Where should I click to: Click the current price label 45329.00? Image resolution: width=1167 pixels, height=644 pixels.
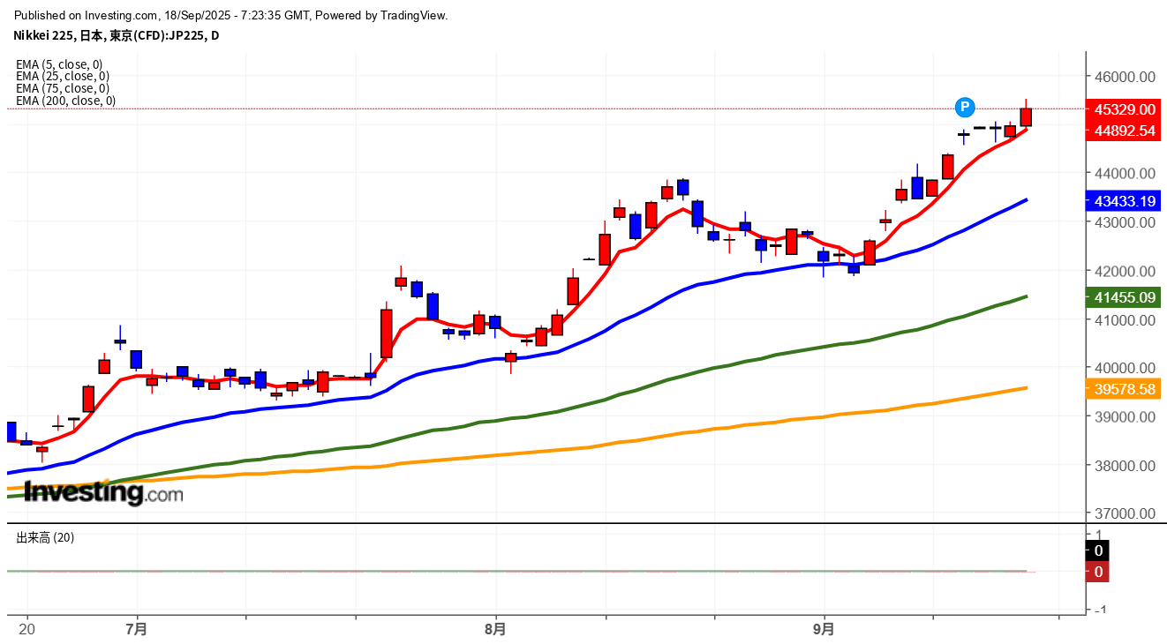pyautogui.click(x=1125, y=109)
